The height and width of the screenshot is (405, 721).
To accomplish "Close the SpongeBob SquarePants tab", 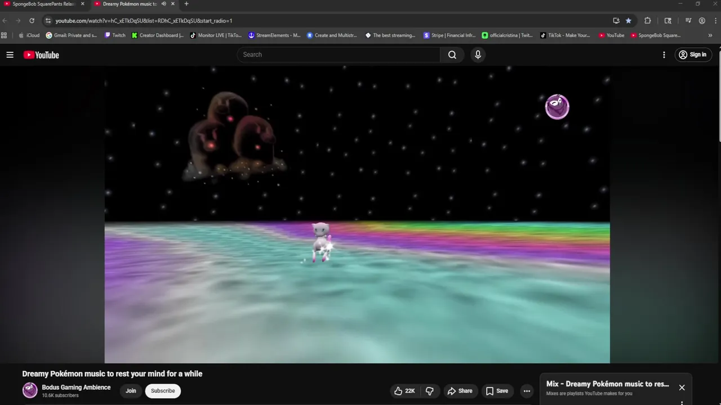I will pos(82,4).
